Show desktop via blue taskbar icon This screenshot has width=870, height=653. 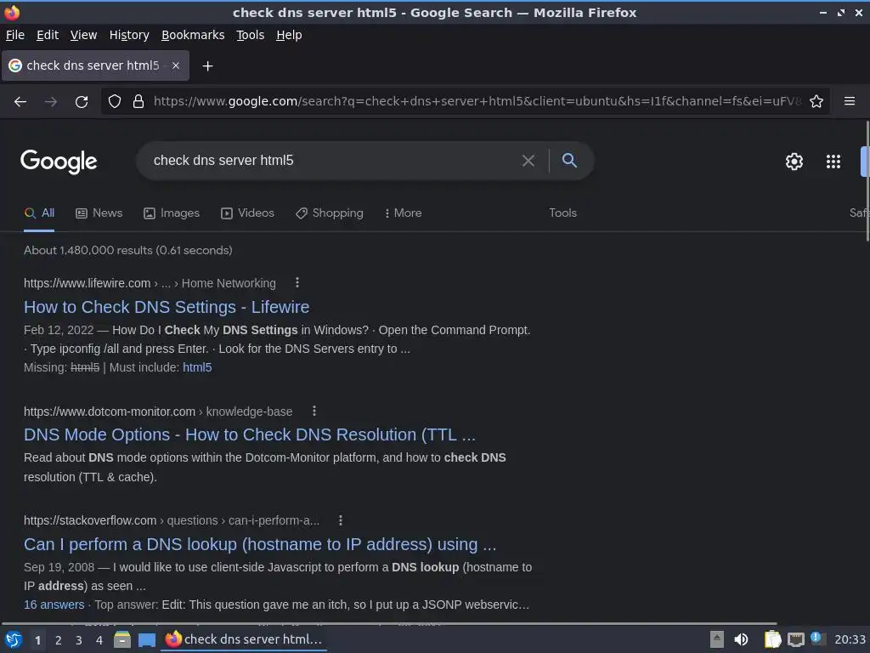[x=146, y=640]
